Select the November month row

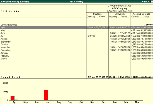76,47
